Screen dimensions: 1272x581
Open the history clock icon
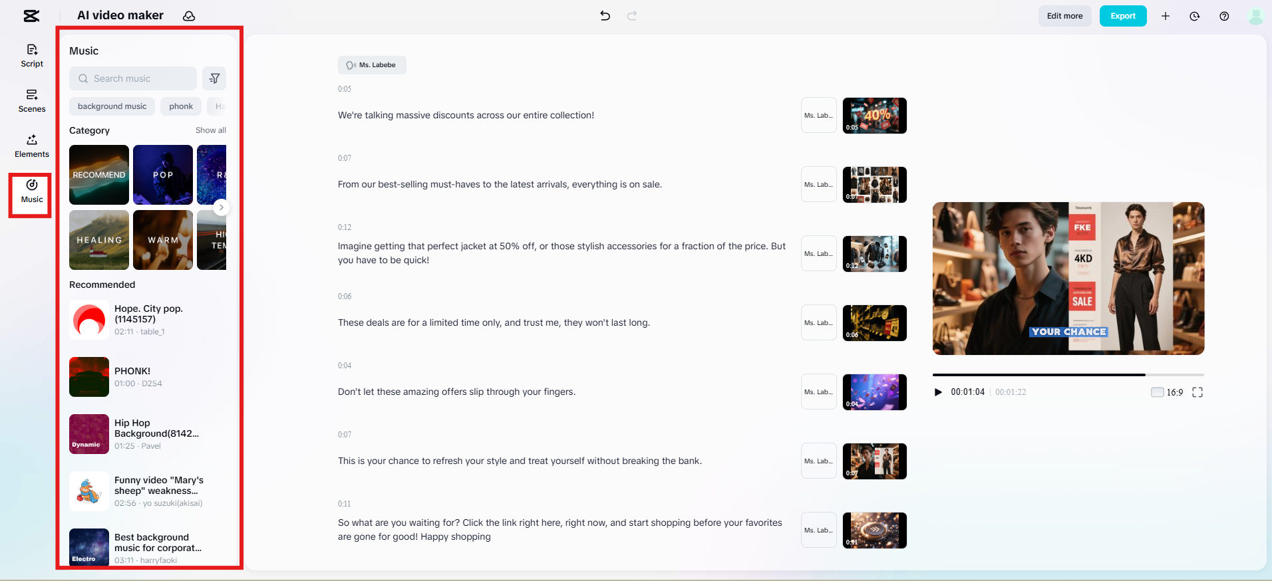1195,16
